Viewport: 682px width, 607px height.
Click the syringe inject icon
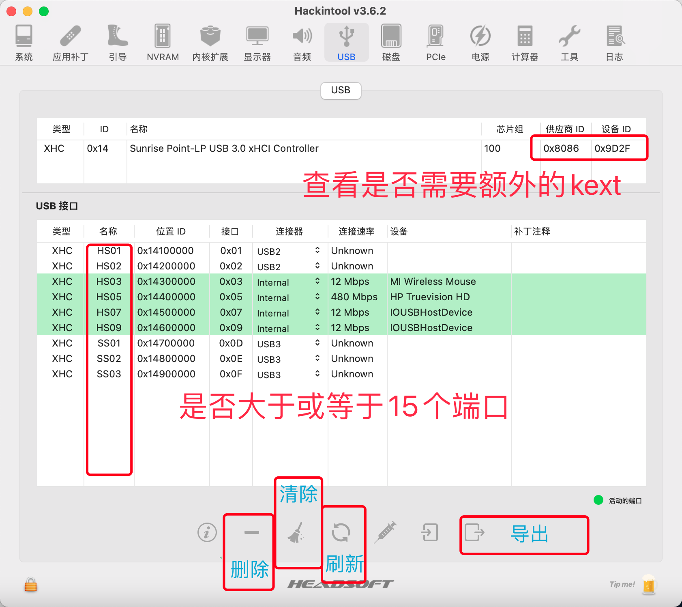tap(385, 532)
